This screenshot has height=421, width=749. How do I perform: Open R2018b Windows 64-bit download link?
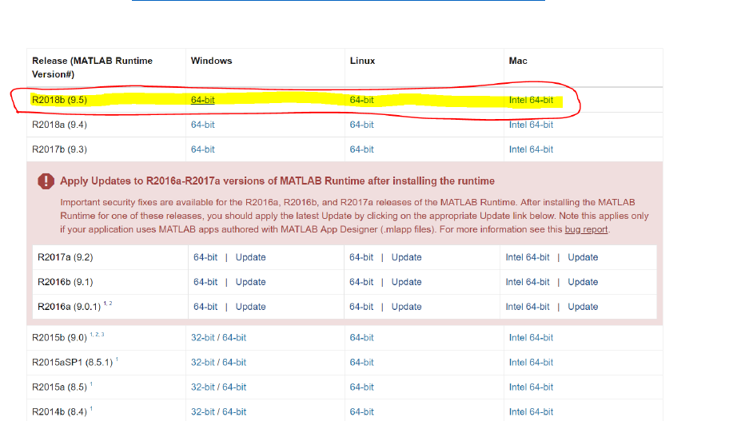202,100
